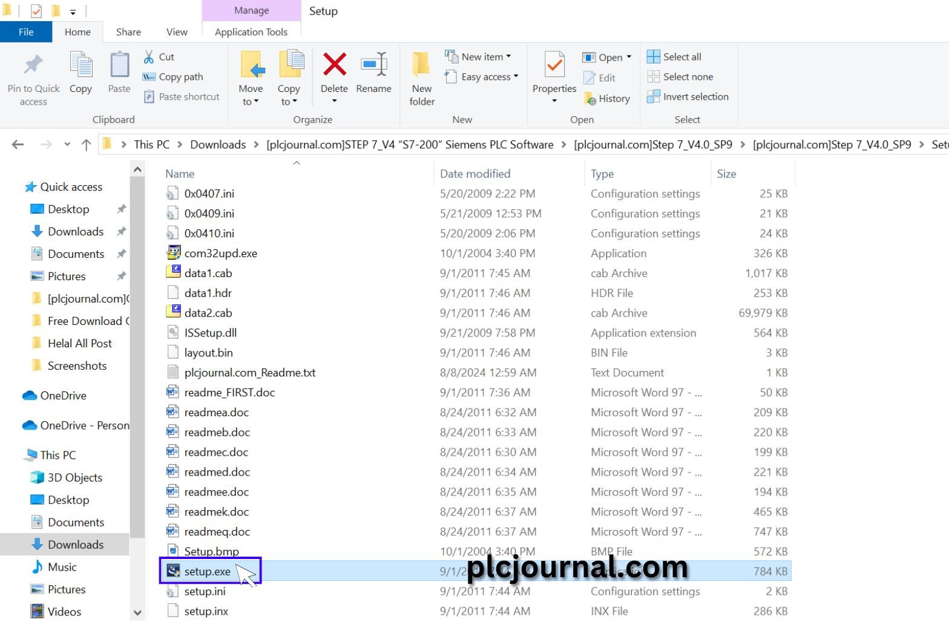Click the Cut scissors icon
The height and width of the screenshot is (625, 949).
click(x=149, y=57)
